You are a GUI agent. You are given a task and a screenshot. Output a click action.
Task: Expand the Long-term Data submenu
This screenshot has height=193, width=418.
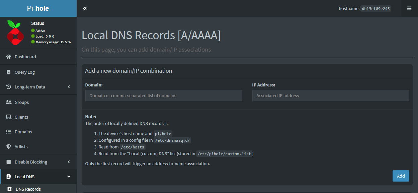tap(69, 87)
